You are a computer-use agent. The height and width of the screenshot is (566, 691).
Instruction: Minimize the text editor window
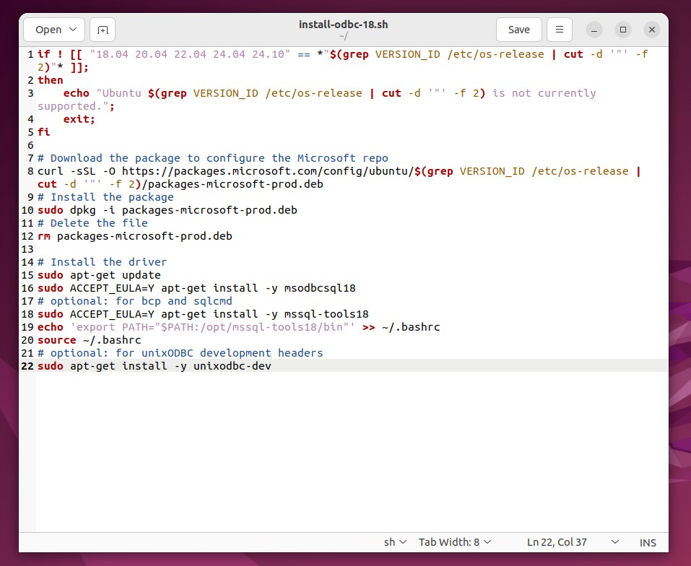594,30
